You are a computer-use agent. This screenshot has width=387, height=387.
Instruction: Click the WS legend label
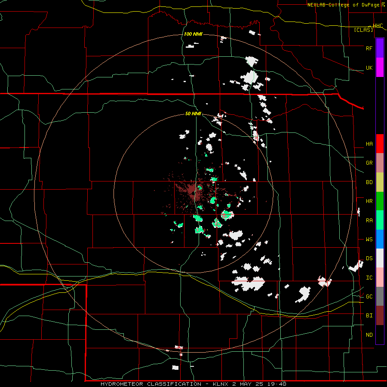pos(369,239)
